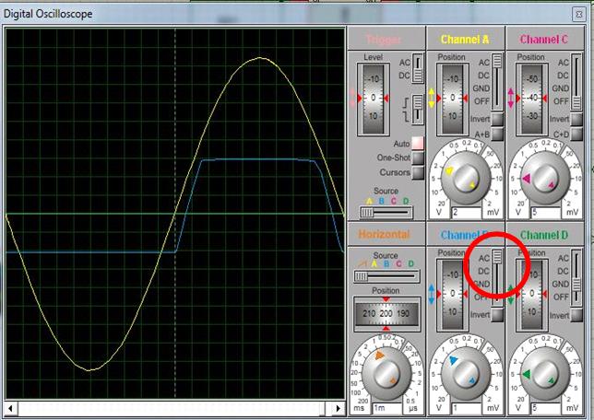
Task: Close the Digital Oscilloscope window
Action: coord(579,15)
